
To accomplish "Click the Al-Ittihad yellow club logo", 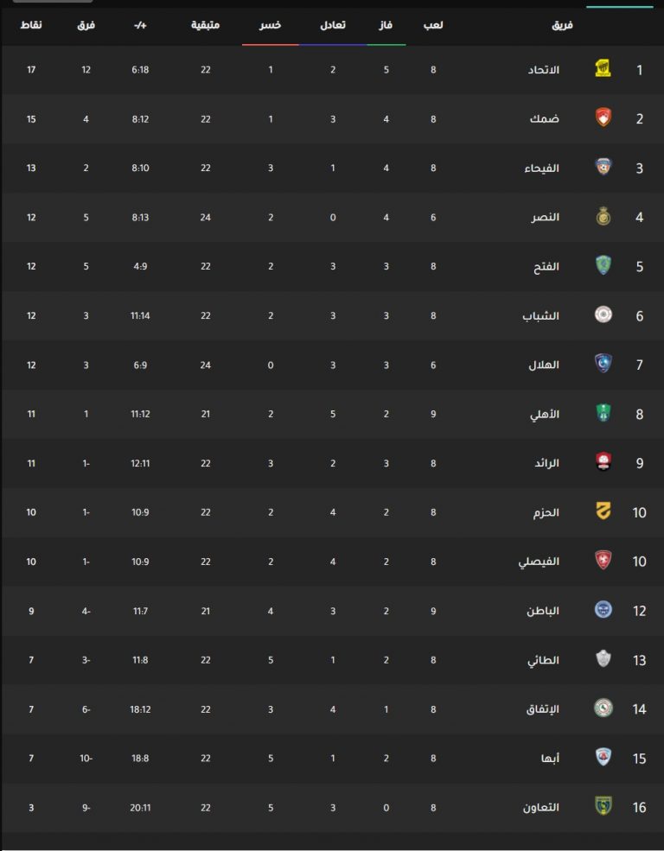I will (603, 69).
